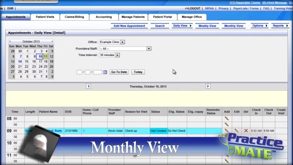Click the year field of Go To Date
The height and width of the screenshot is (165, 293).
tap(98, 72)
